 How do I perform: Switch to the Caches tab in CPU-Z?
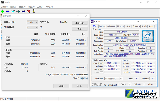102,26
